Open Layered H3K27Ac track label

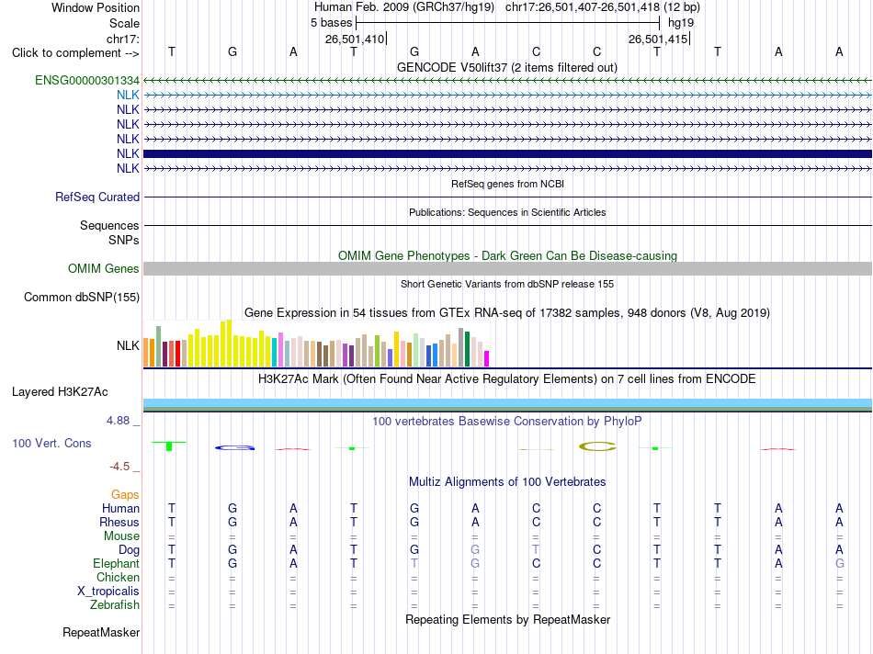pyautogui.click(x=60, y=392)
